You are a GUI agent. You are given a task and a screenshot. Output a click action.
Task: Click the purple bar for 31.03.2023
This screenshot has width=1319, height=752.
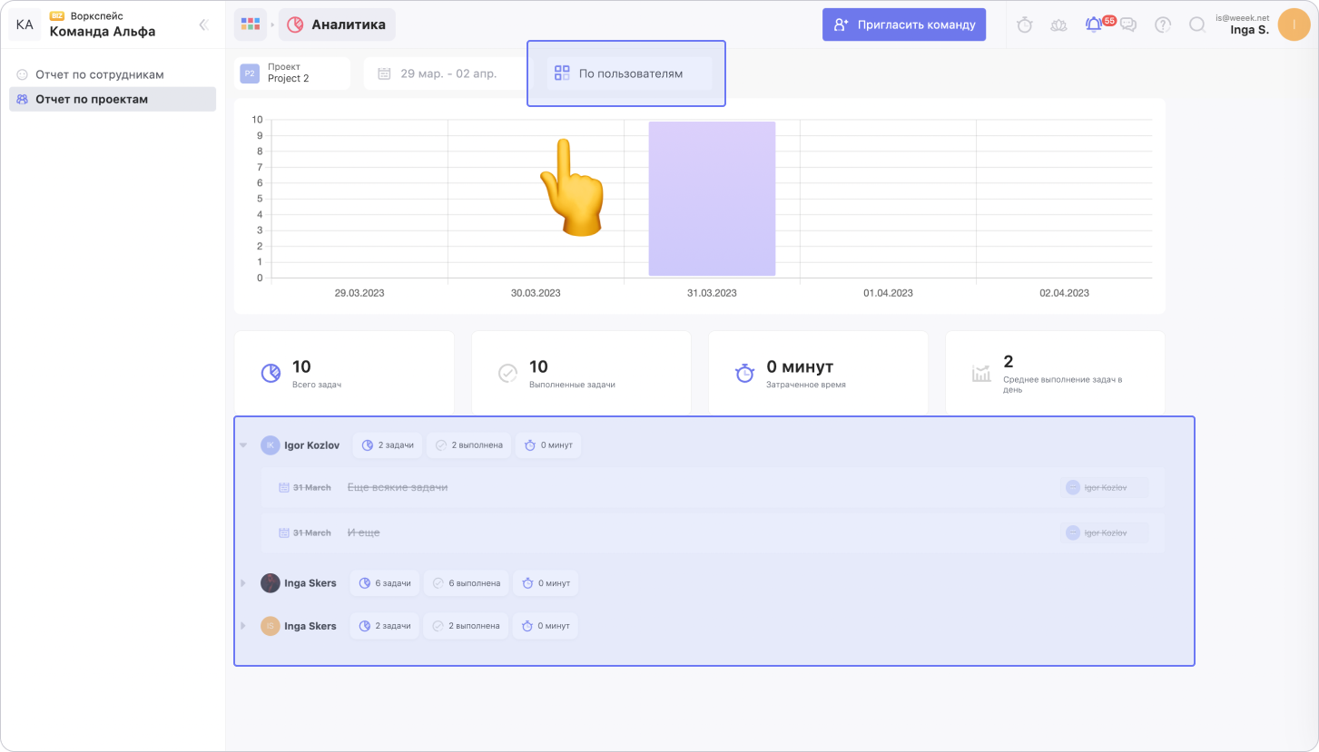(712, 199)
